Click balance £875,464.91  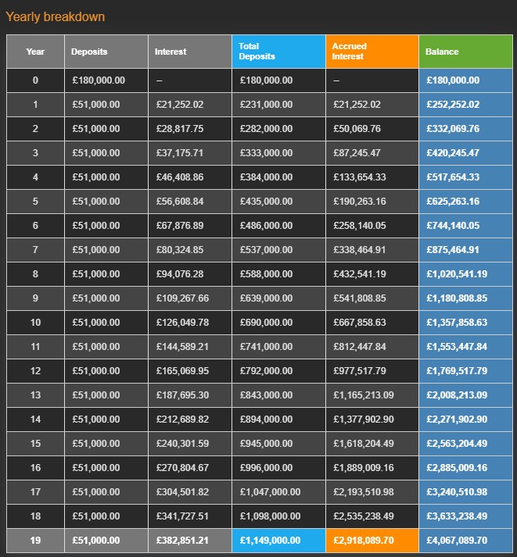(x=453, y=250)
